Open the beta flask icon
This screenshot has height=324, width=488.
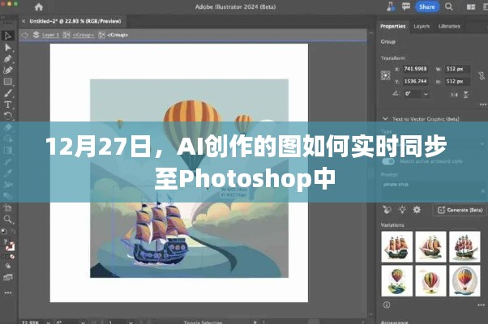392,6
